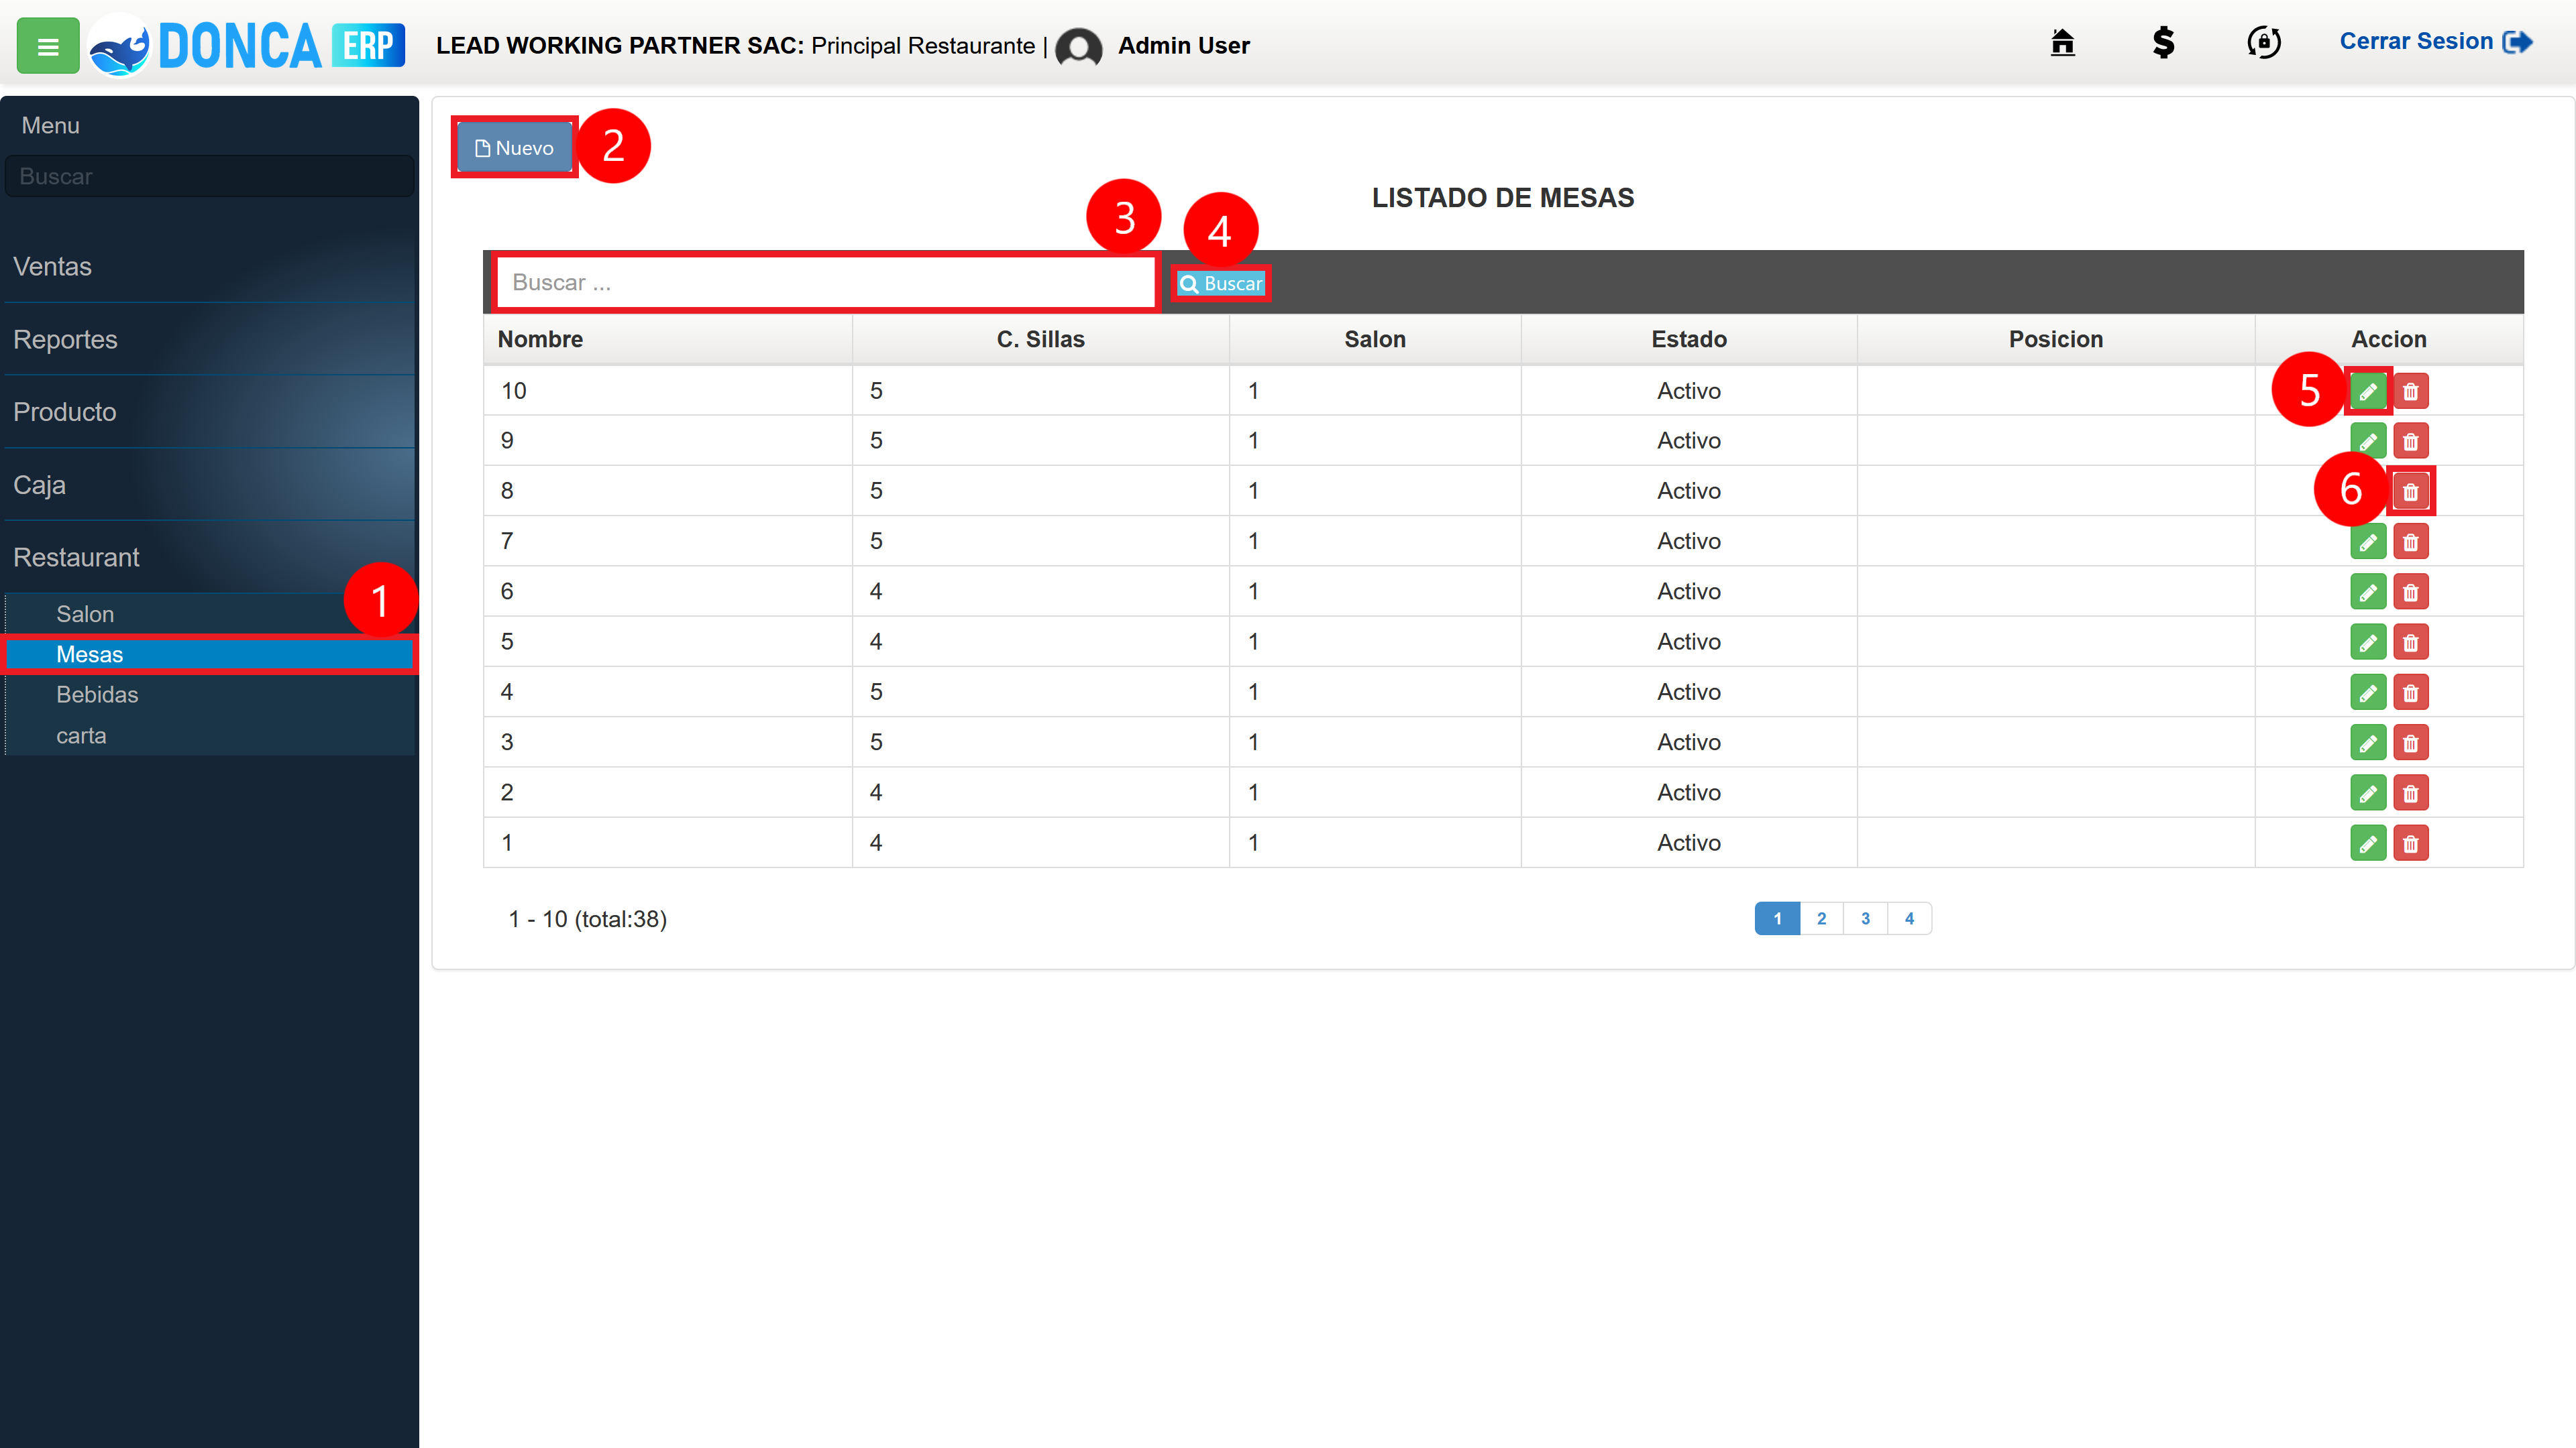Click the Salon column header
The image size is (2576, 1448).
[1375, 339]
